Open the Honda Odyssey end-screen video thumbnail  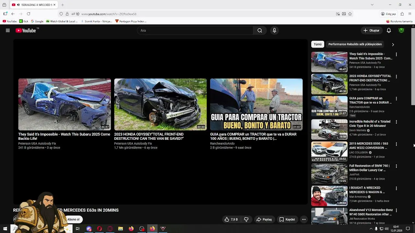(x=160, y=104)
